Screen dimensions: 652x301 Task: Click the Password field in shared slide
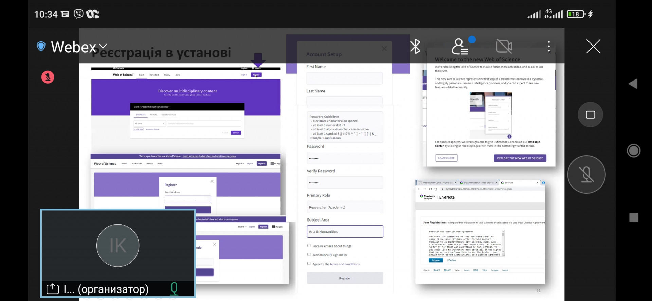[x=345, y=158]
